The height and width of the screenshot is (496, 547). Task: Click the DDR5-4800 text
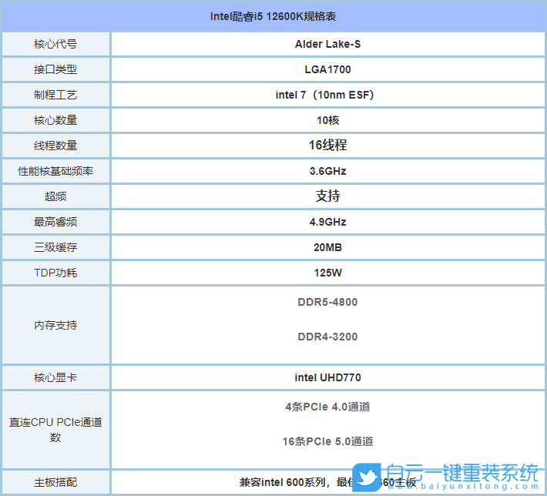327,302
